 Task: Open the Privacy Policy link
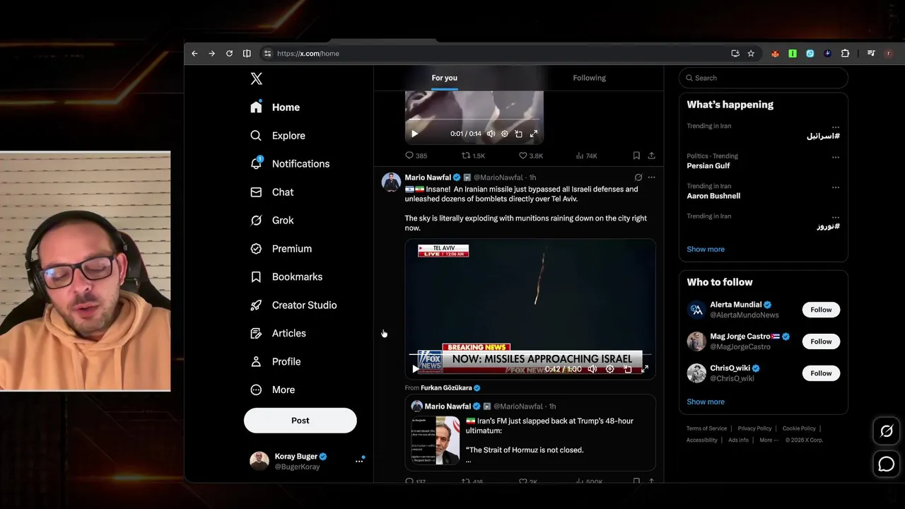pos(754,428)
